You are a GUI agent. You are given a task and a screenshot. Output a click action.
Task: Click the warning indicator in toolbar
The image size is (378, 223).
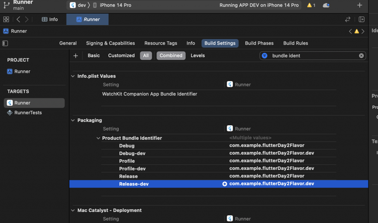[311, 5]
